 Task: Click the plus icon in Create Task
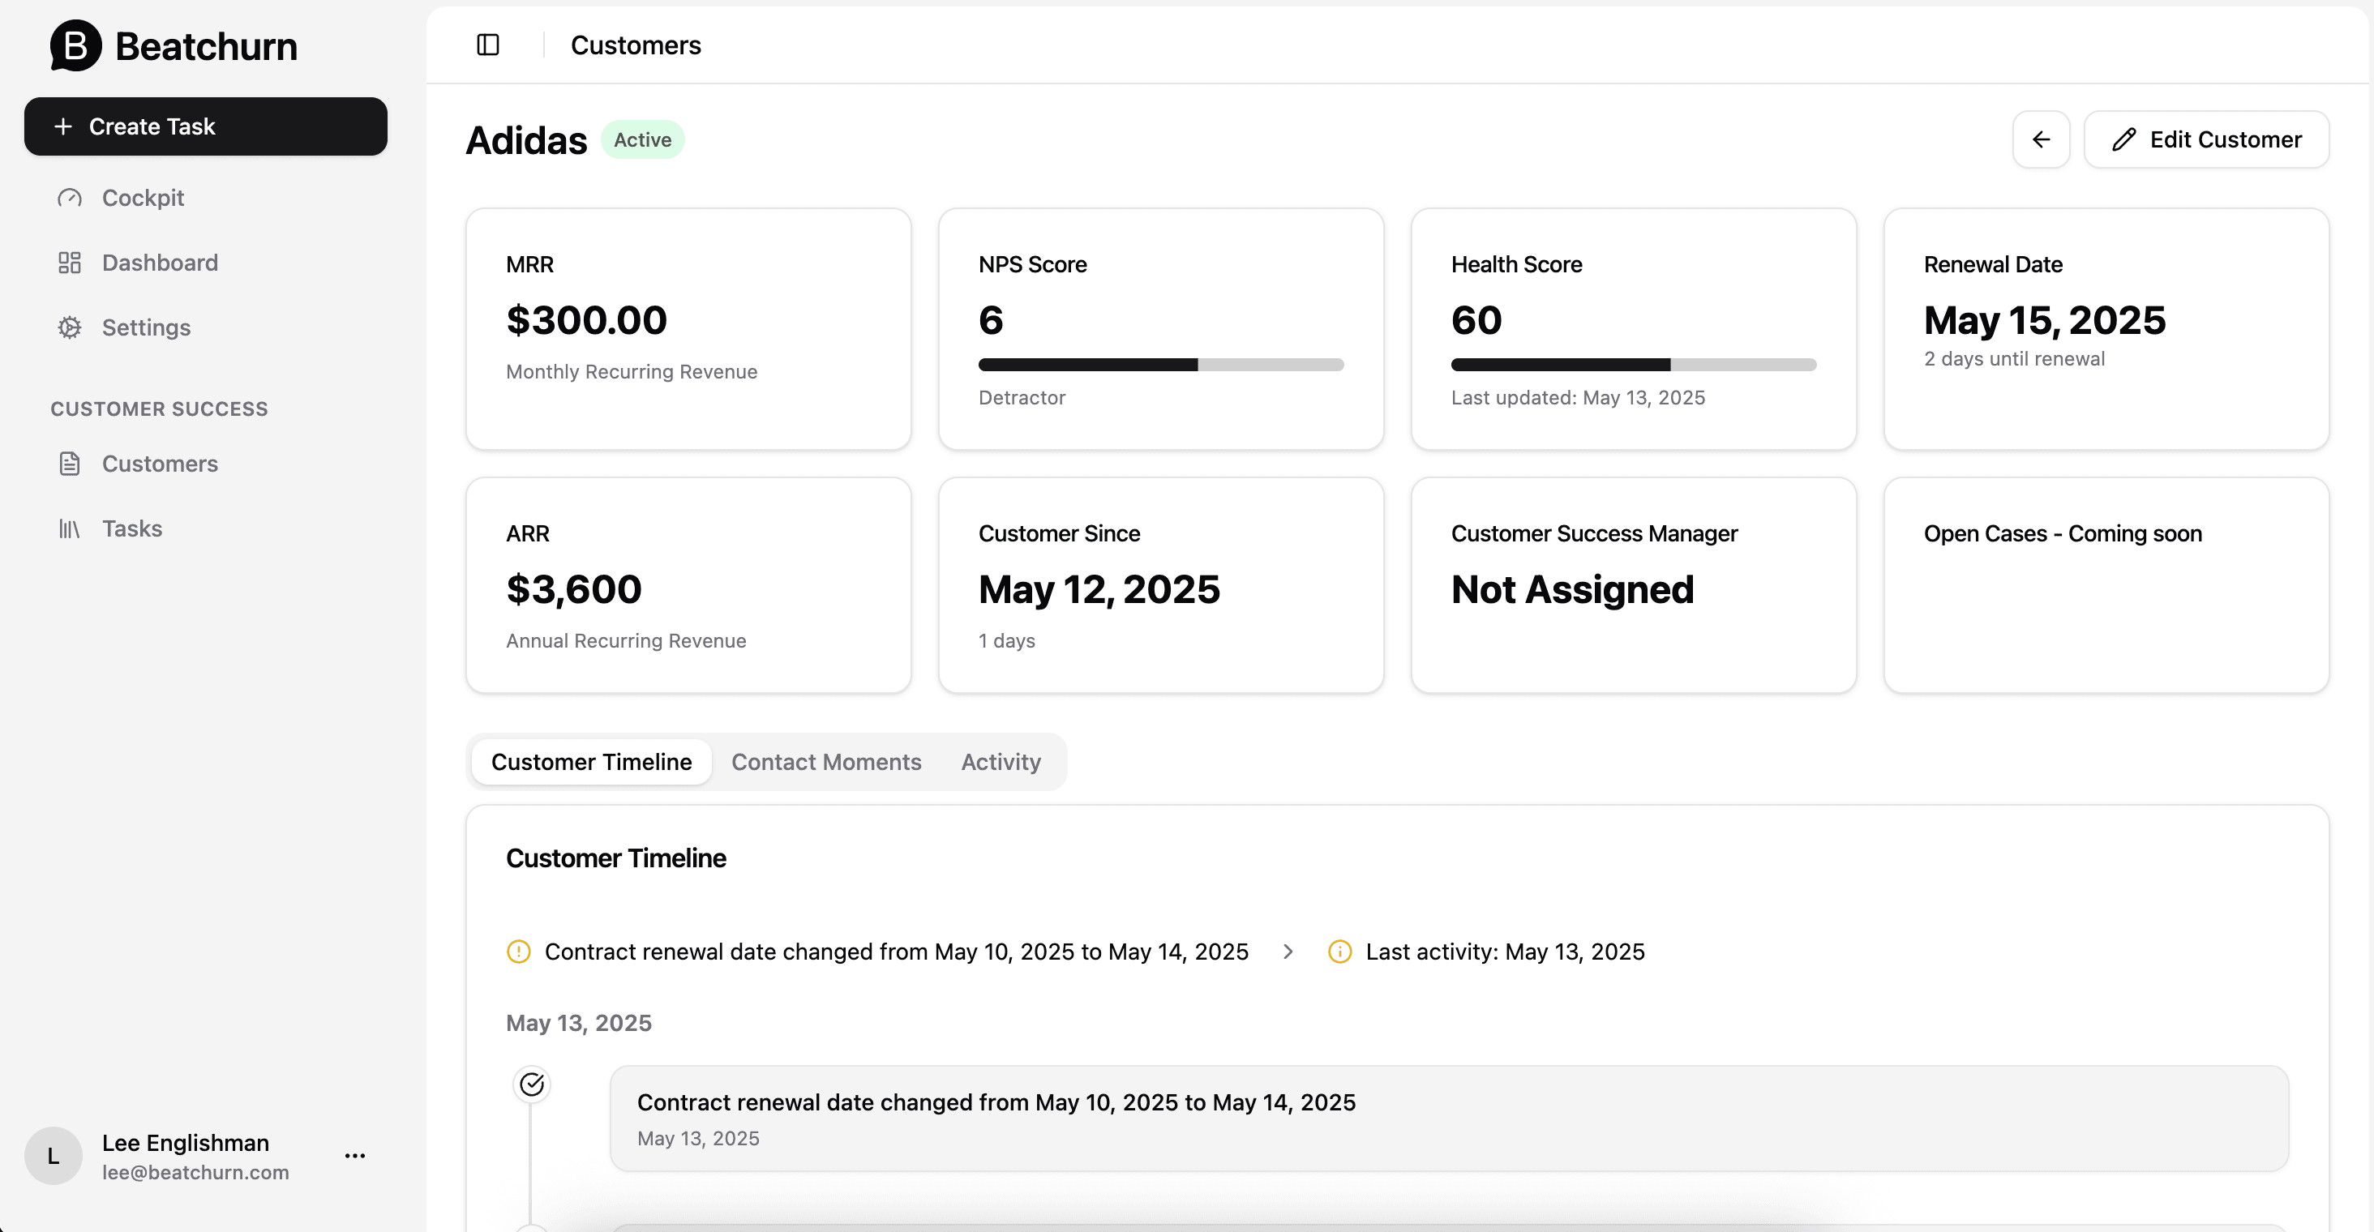point(62,126)
